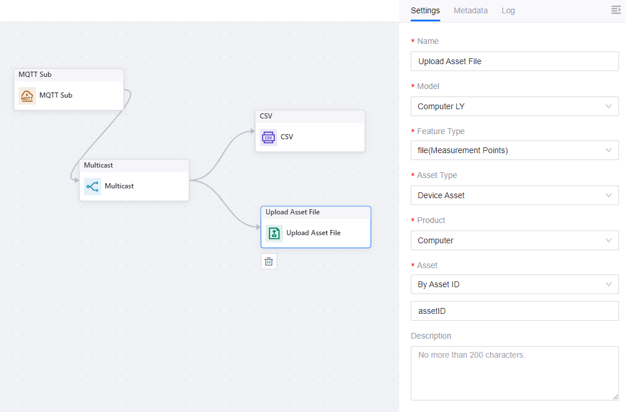
Task: Select the CSV node title bar
Action: click(x=310, y=116)
